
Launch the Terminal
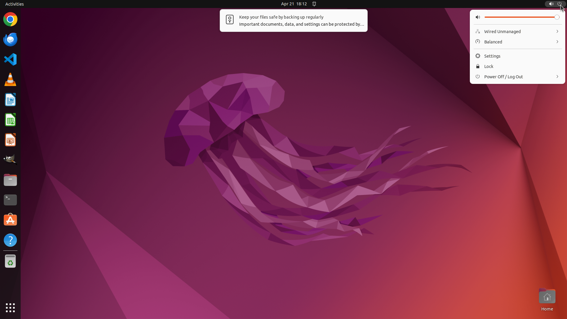[x=10, y=200]
